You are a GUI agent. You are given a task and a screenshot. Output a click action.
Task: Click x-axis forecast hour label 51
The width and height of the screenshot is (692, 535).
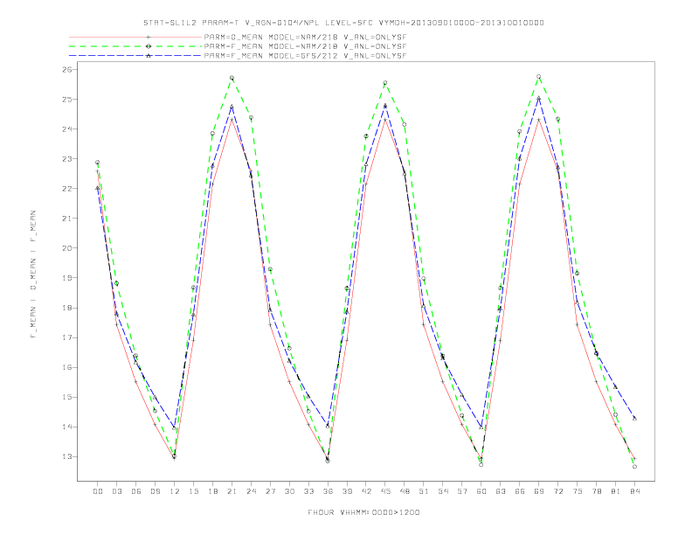(x=424, y=491)
